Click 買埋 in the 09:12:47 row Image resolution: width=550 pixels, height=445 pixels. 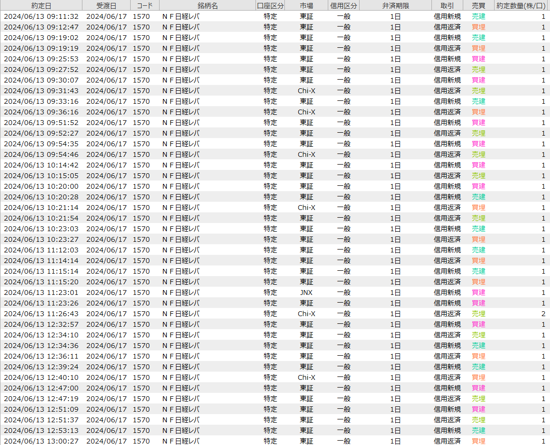478,27
